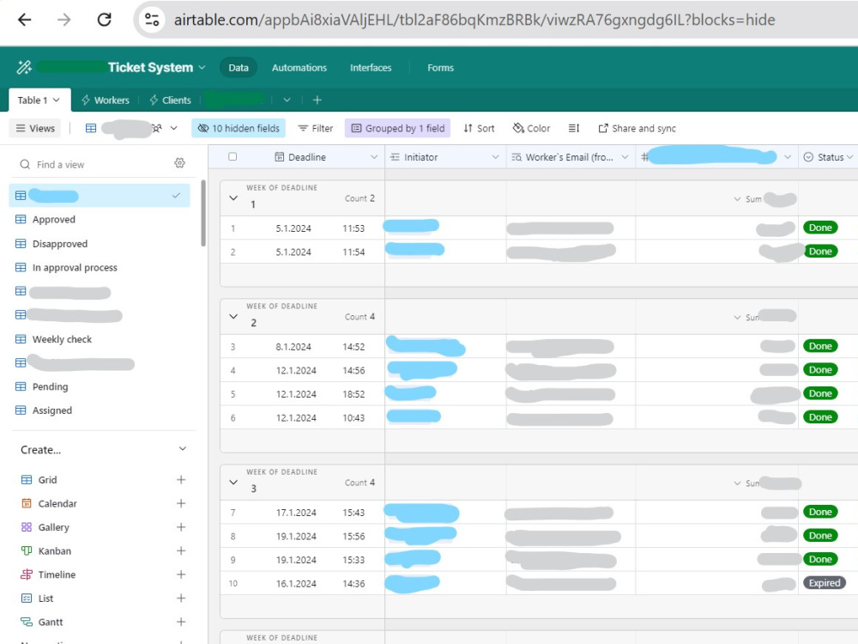Image resolution: width=858 pixels, height=644 pixels.
Task: Open the tables list dropdown chevron
Action: [287, 100]
